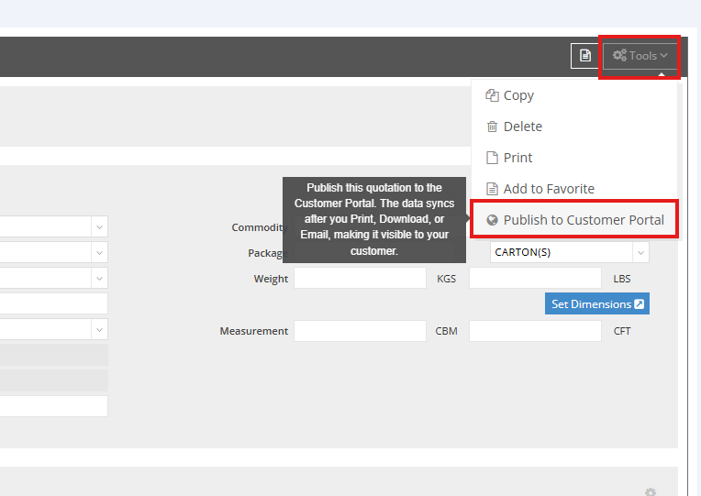Choose Add to Favorite from menu
The width and height of the screenshot is (701, 496).
click(x=549, y=189)
